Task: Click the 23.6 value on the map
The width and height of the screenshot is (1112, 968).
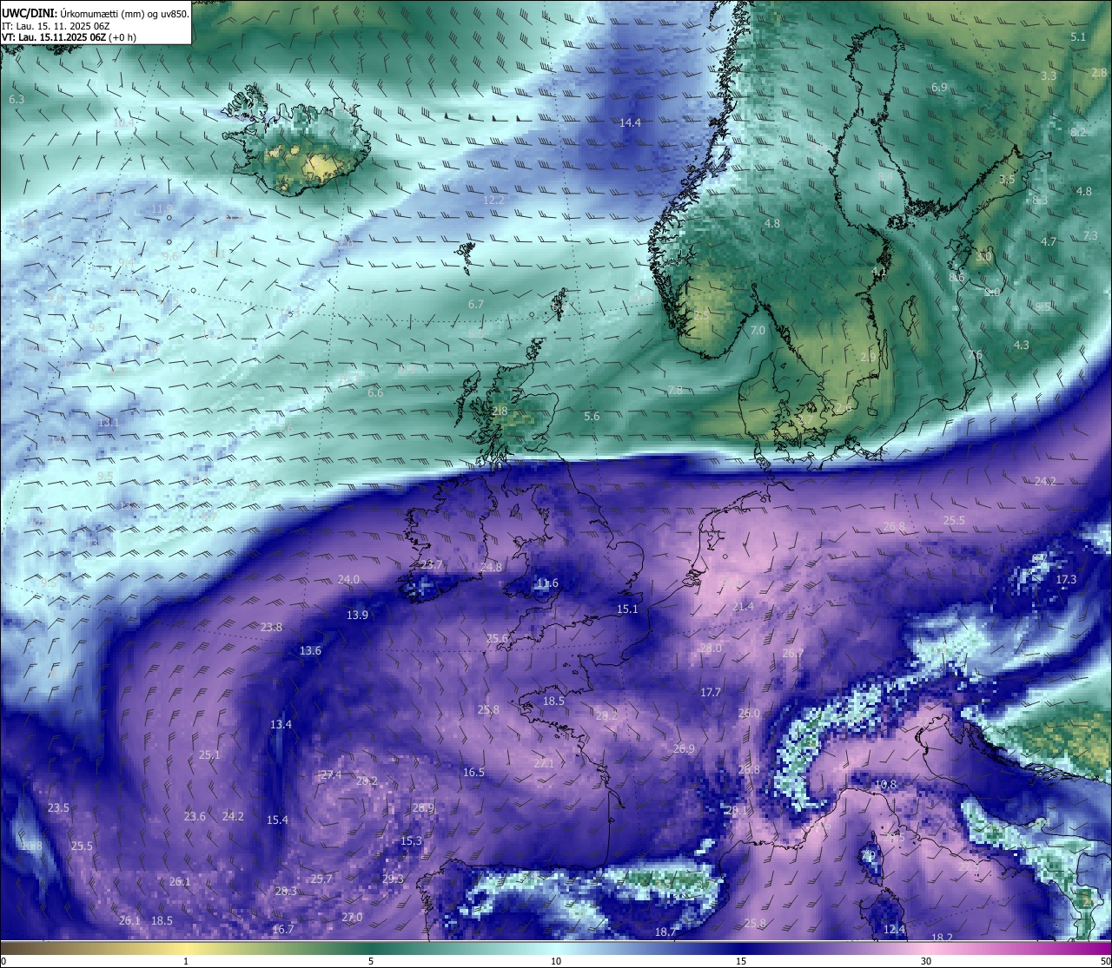Action: pyautogui.click(x=195, y=816)
